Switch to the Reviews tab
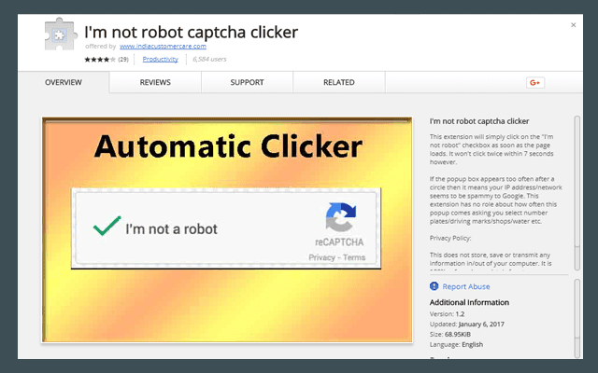598x373 pixels. (155, 83)
